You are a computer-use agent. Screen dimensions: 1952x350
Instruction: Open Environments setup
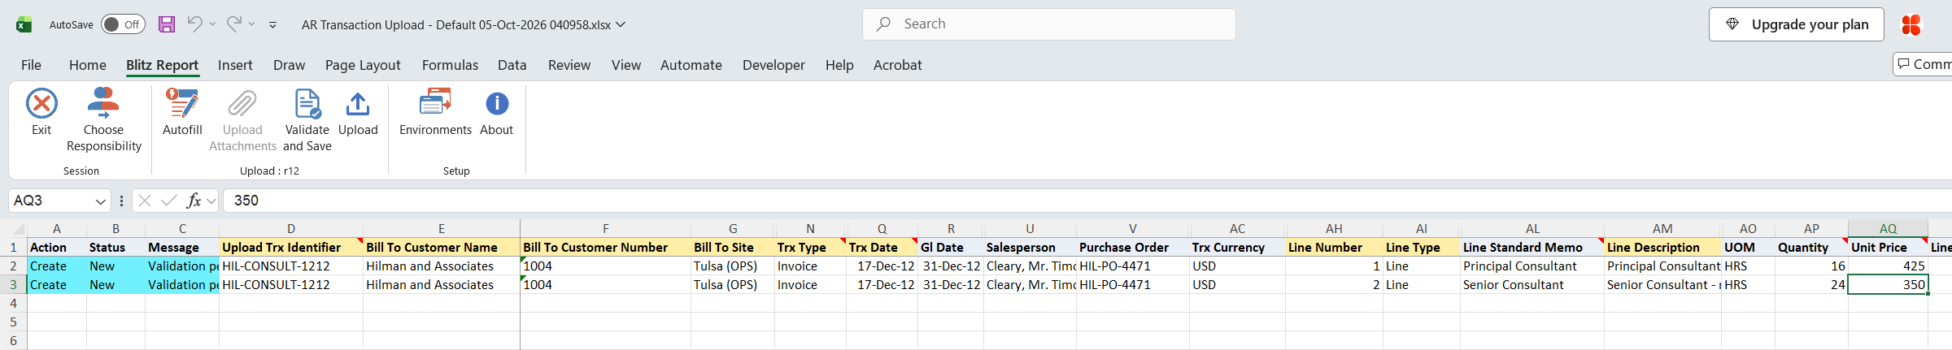point(435,112)
